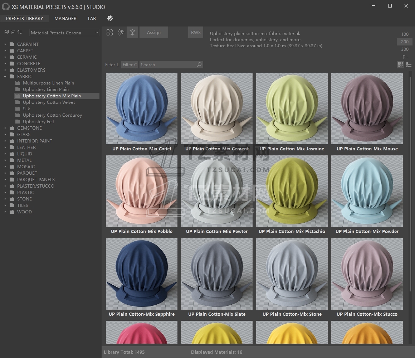Set thumbnail size to 200
Image resolution: width=415 pixels, height=358 pixels.
coord(405,42)
